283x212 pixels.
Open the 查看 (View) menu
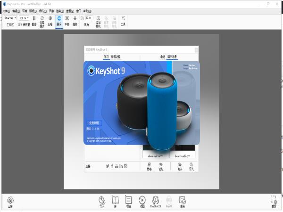[70, 11]
